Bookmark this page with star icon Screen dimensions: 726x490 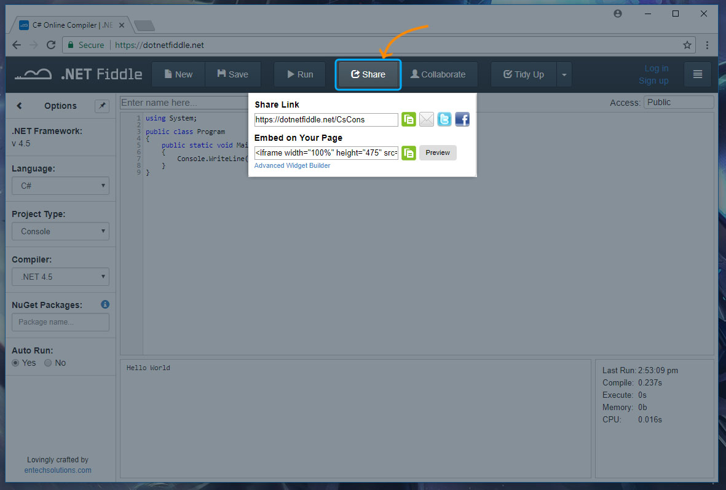(x=687, y=45)
